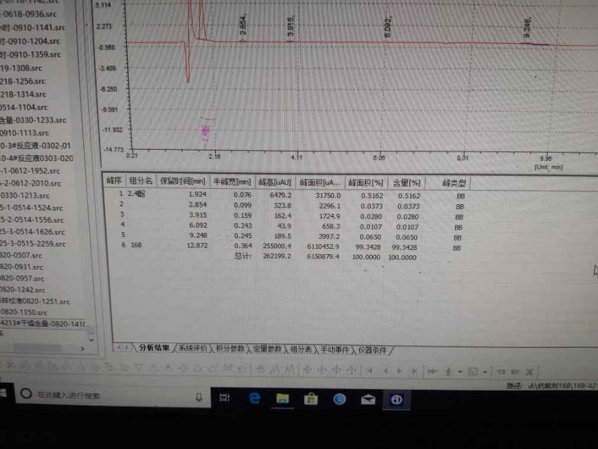Open the Windows Start menu
This screenshot has height=449, width=598.
pyautogui.click(x=4, y=393)
